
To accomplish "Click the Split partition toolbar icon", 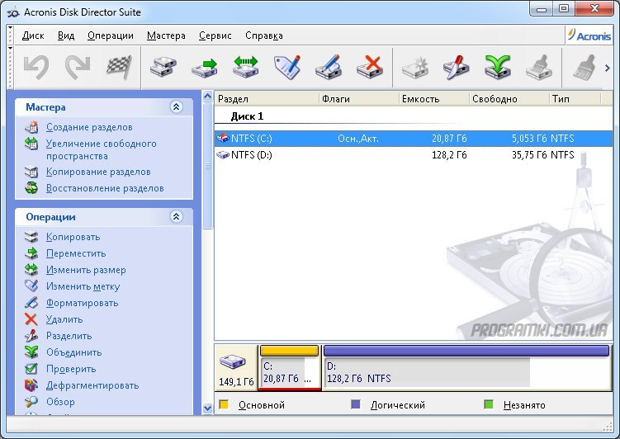I will pyautogui.click(x=457, y=66).
